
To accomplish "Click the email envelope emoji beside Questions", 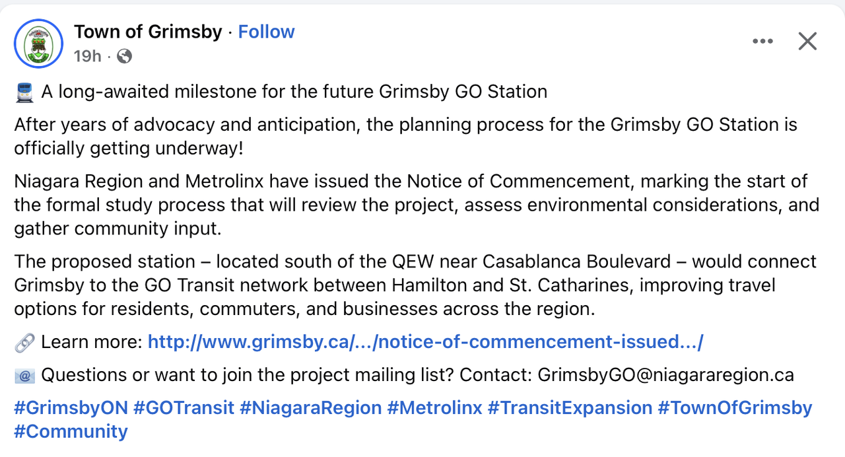I will [x=24, y=375].
